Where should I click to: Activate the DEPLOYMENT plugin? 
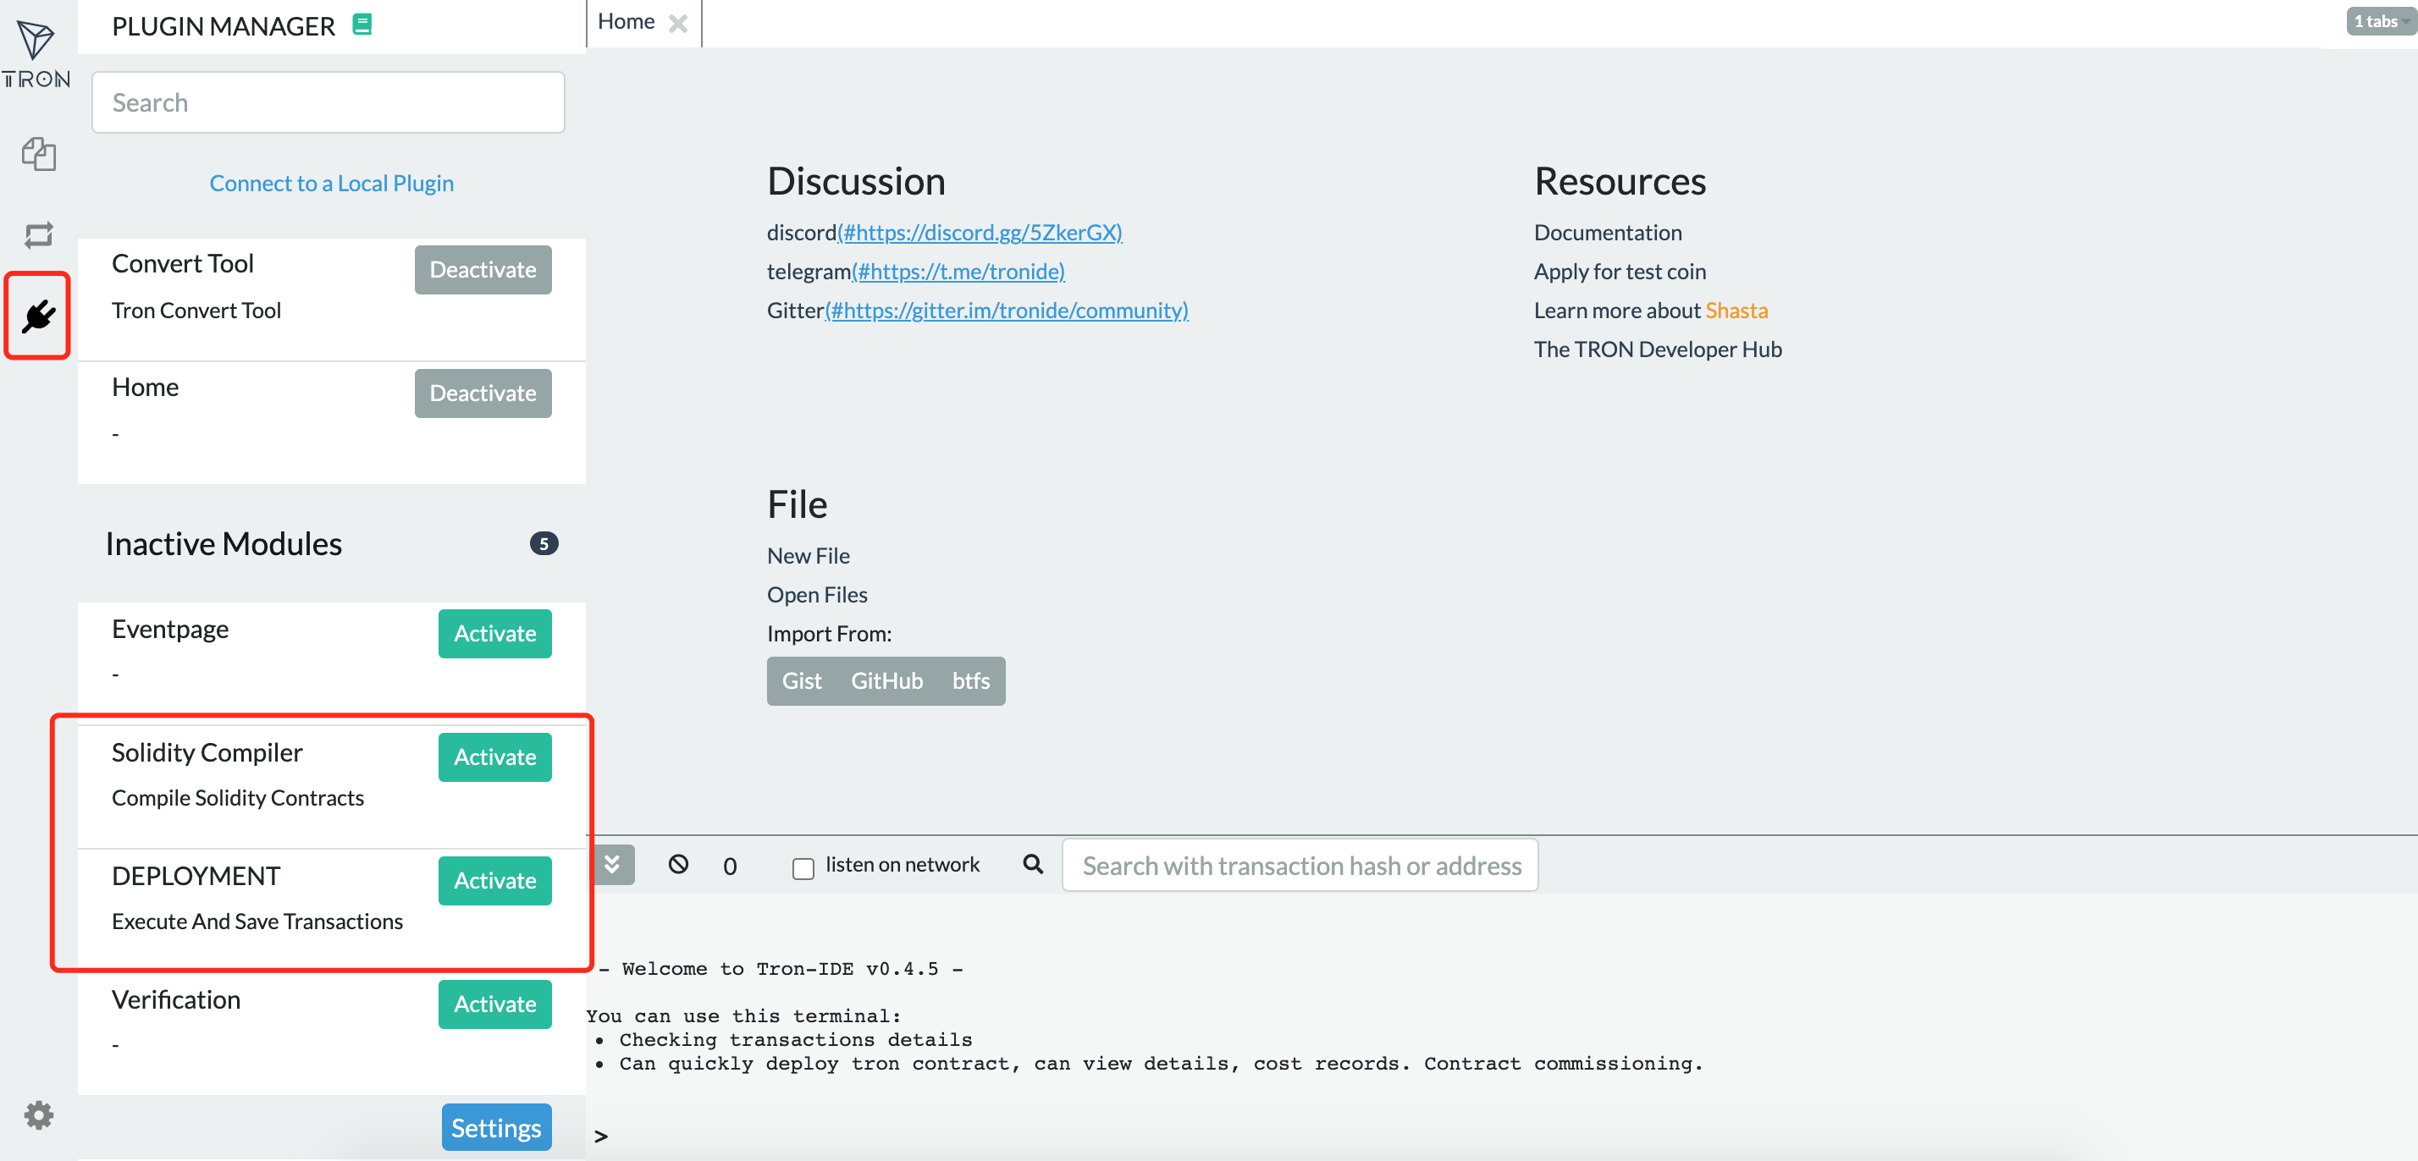click(x=494, y=879)
